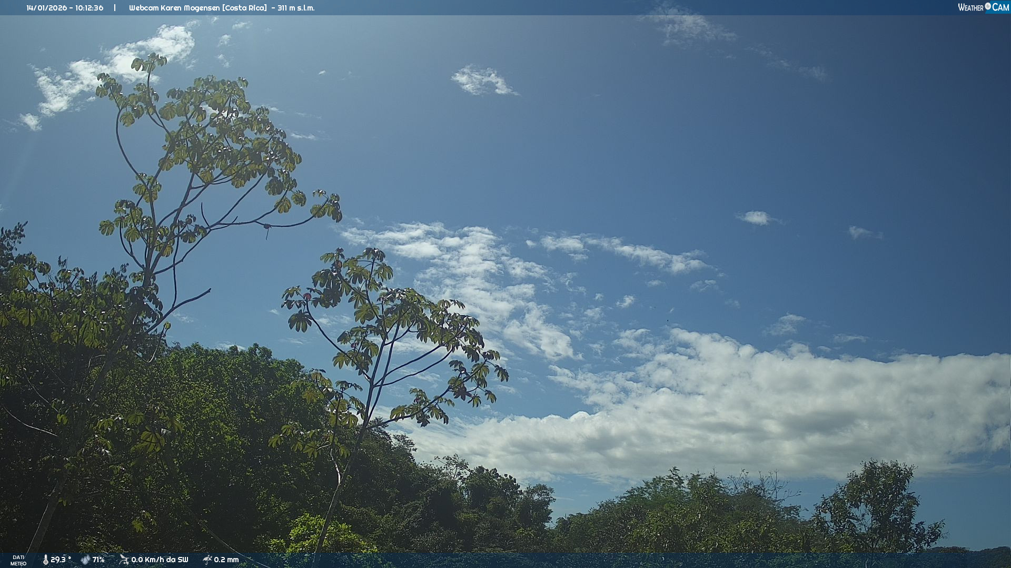Click the small isolated cloud at top center

tap(482, 81)
